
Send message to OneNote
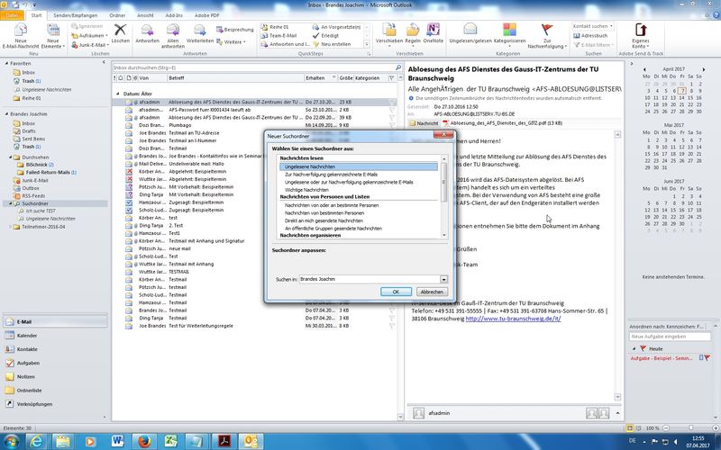433,33
